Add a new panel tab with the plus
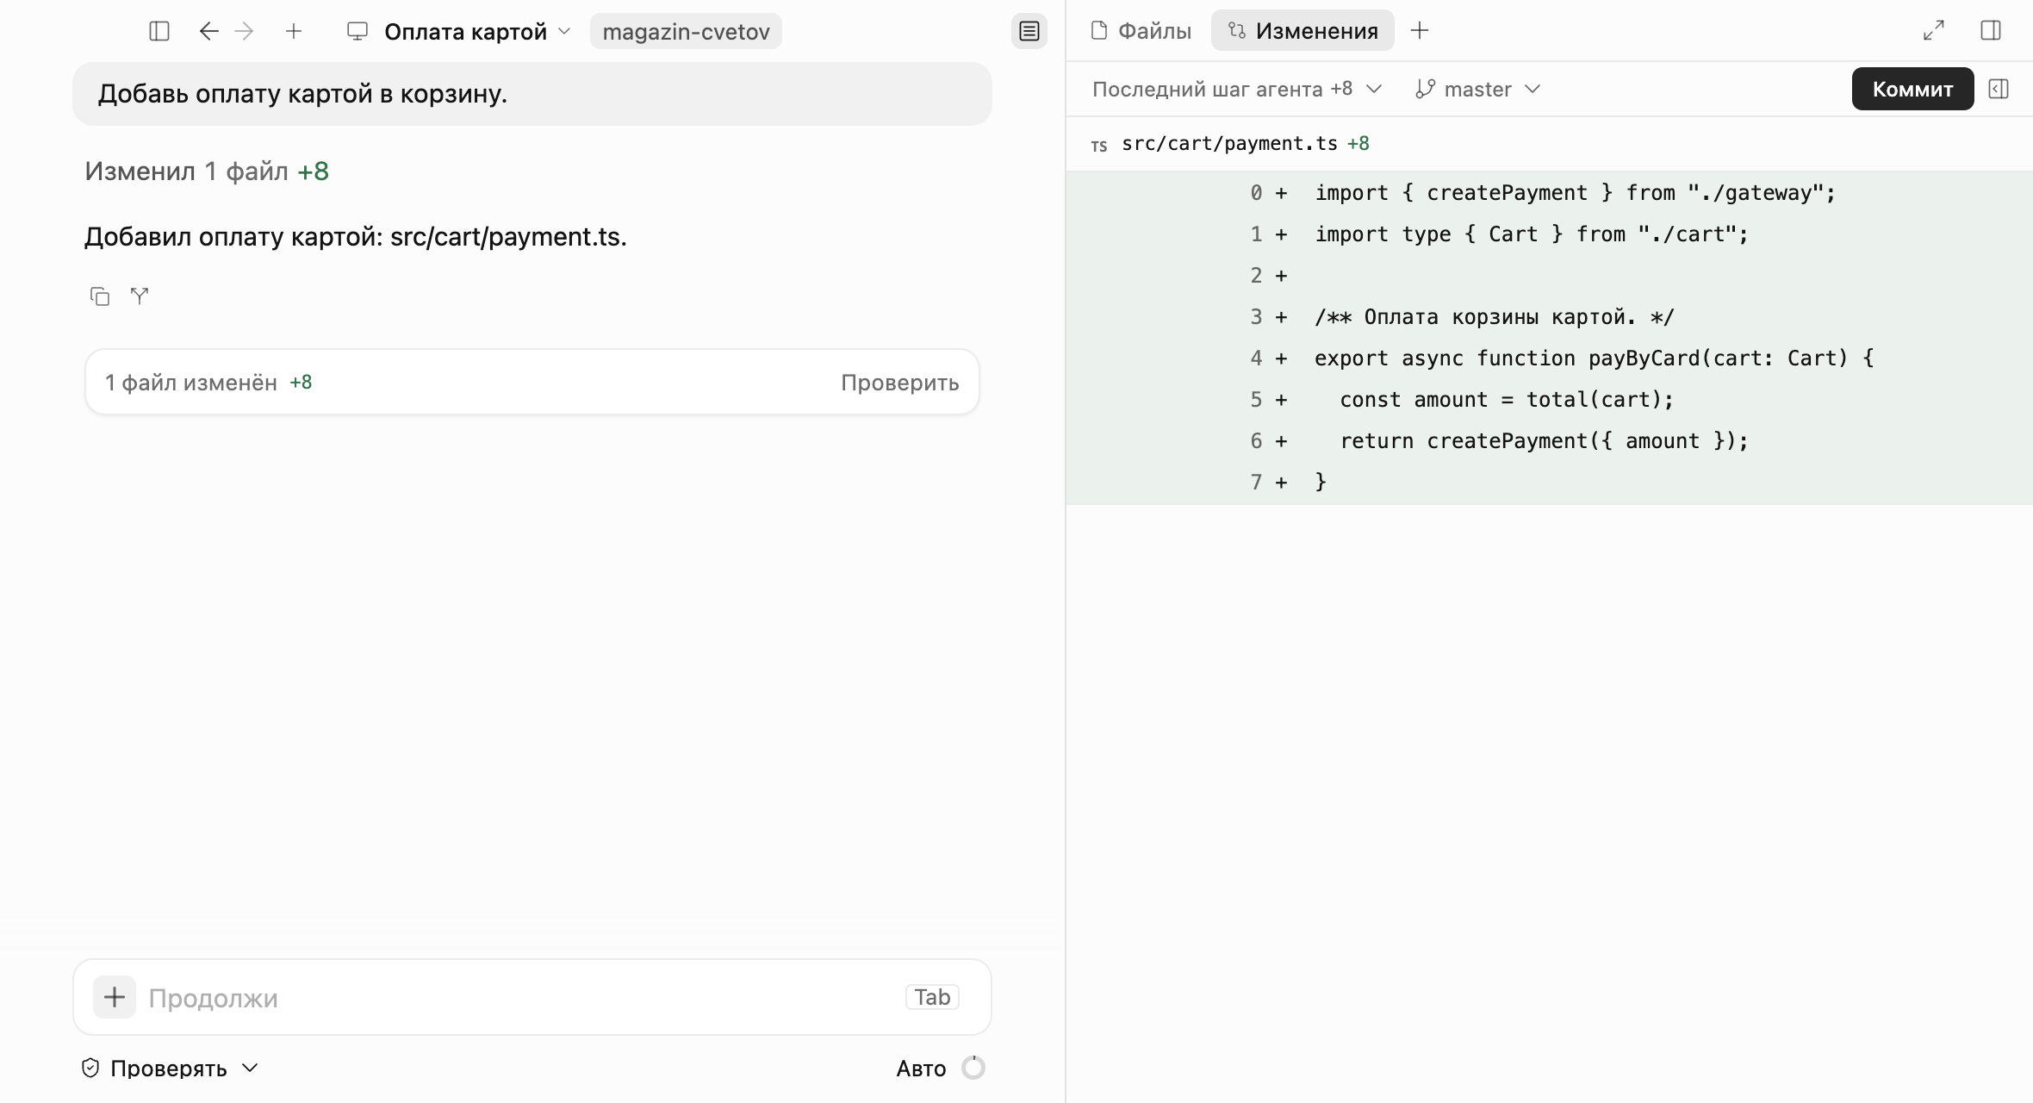 1420,31
